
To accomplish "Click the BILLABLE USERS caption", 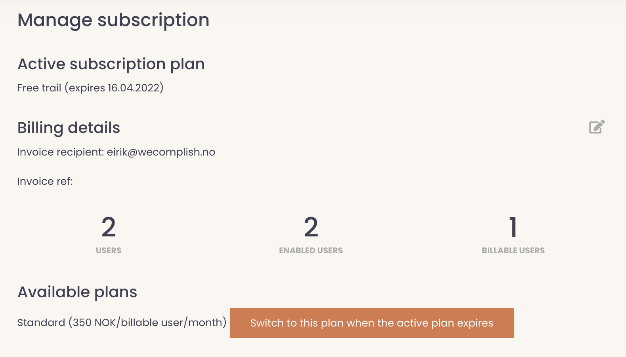I will 513,251.
